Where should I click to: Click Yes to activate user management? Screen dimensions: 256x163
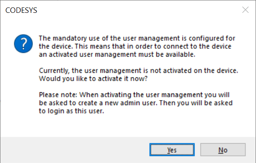point(172,150)
